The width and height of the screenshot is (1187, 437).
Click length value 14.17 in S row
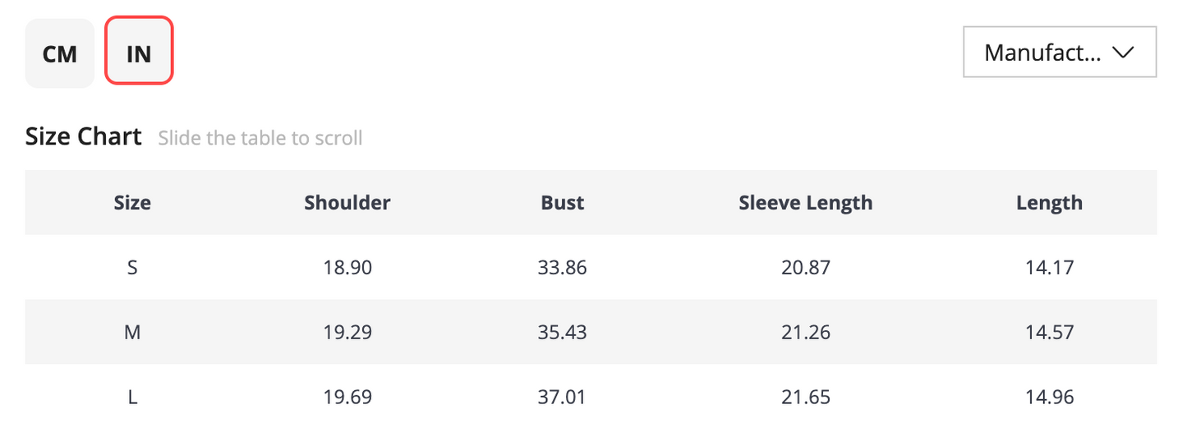click(1049, 268)
